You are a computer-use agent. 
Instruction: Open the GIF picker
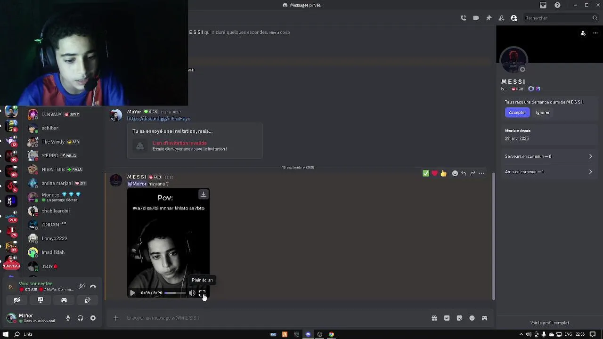447,318
